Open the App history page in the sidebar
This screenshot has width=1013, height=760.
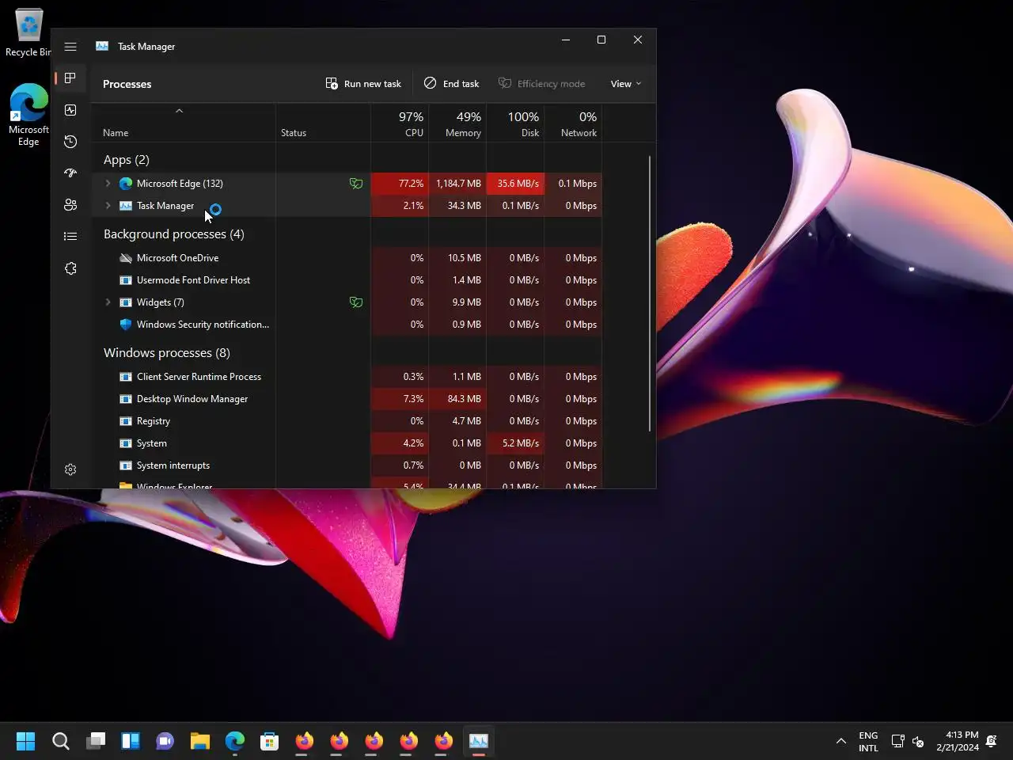click(x=70, y=142)
